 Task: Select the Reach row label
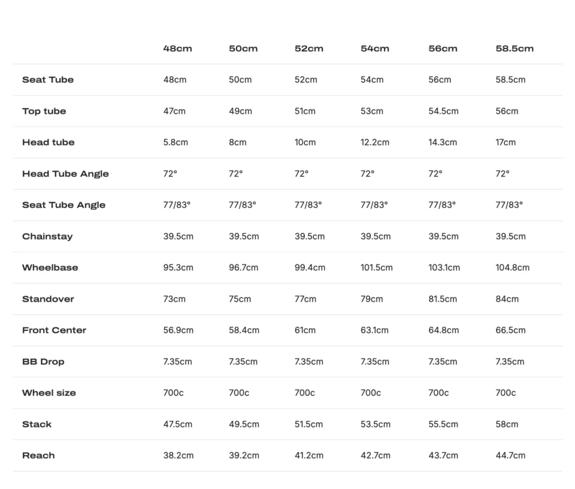click(x=38, y=455)
